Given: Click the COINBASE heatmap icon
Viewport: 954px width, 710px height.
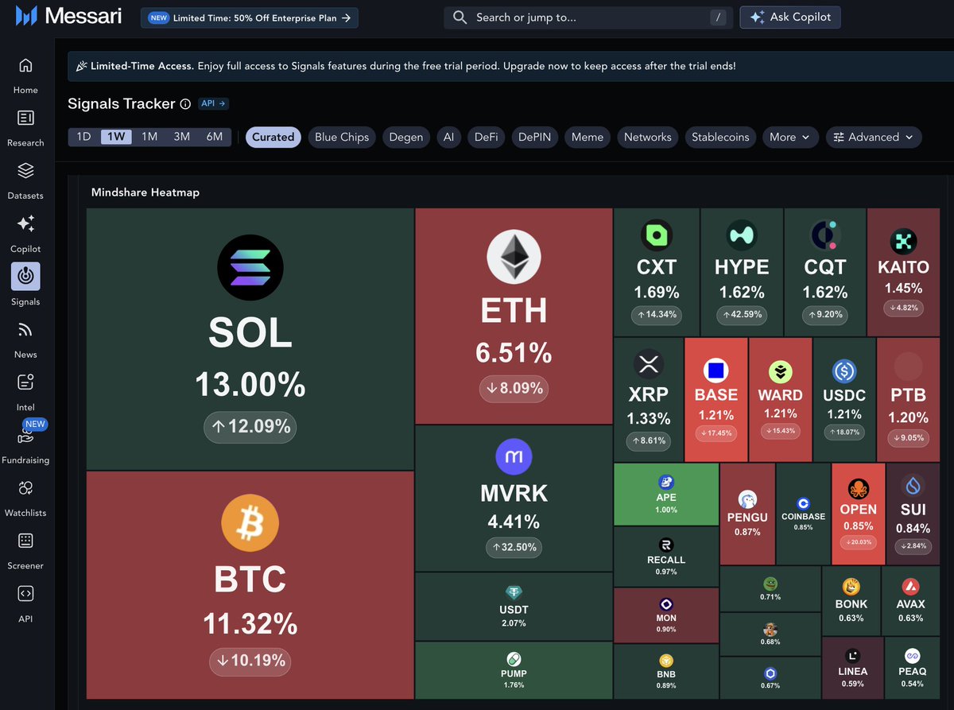Looking at the screenshot, I should [x=803, y=502].
